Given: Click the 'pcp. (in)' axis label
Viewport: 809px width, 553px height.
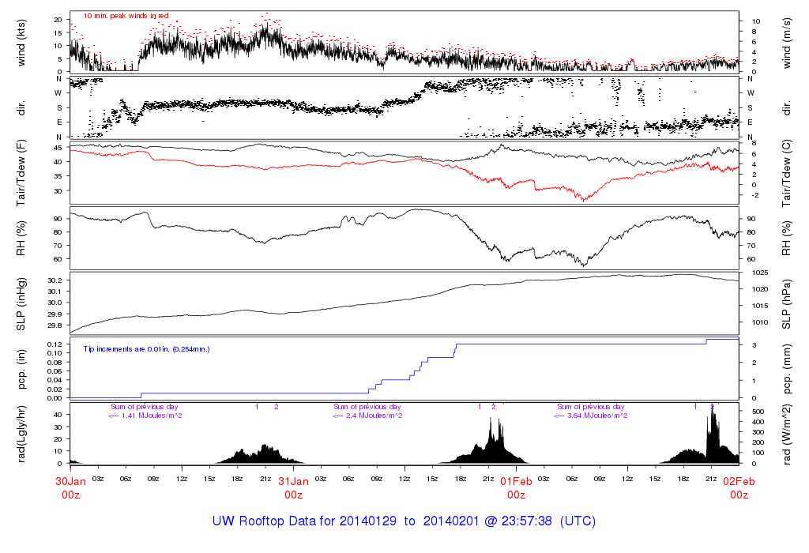Looking at the screenshot, I should tap(21, 370).
